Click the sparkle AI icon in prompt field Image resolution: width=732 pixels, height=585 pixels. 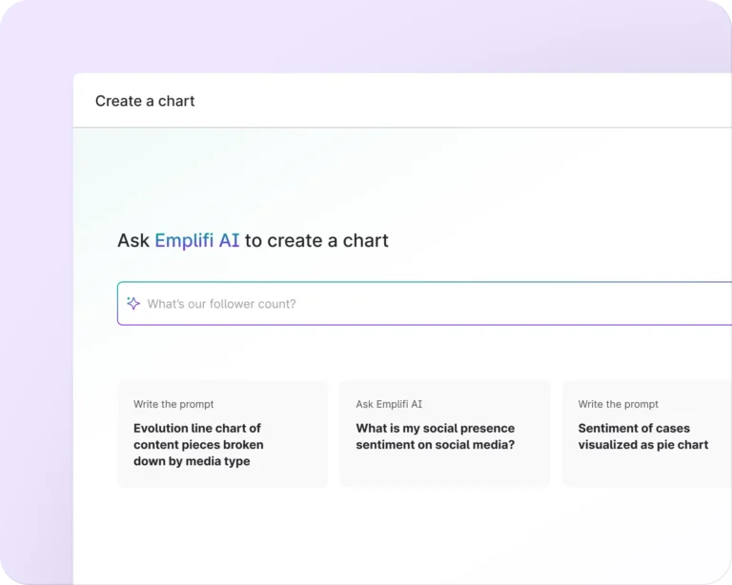click(133, 303)
